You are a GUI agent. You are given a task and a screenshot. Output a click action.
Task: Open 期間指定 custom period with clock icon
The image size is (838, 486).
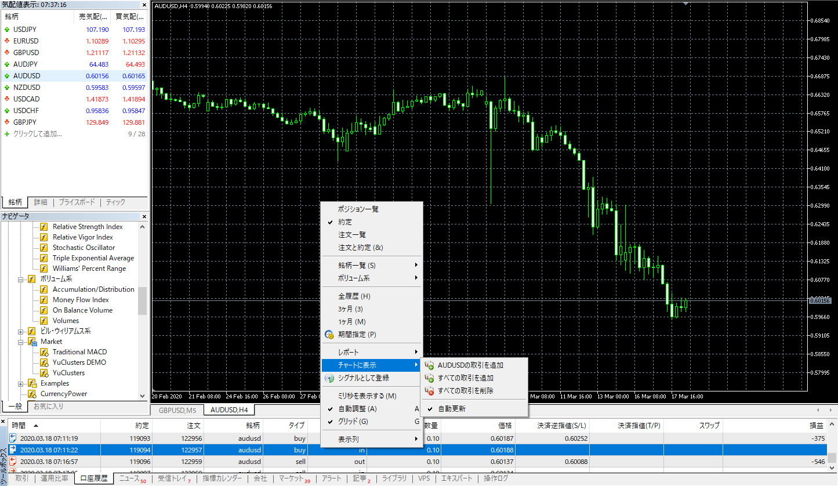pos(329,335)
